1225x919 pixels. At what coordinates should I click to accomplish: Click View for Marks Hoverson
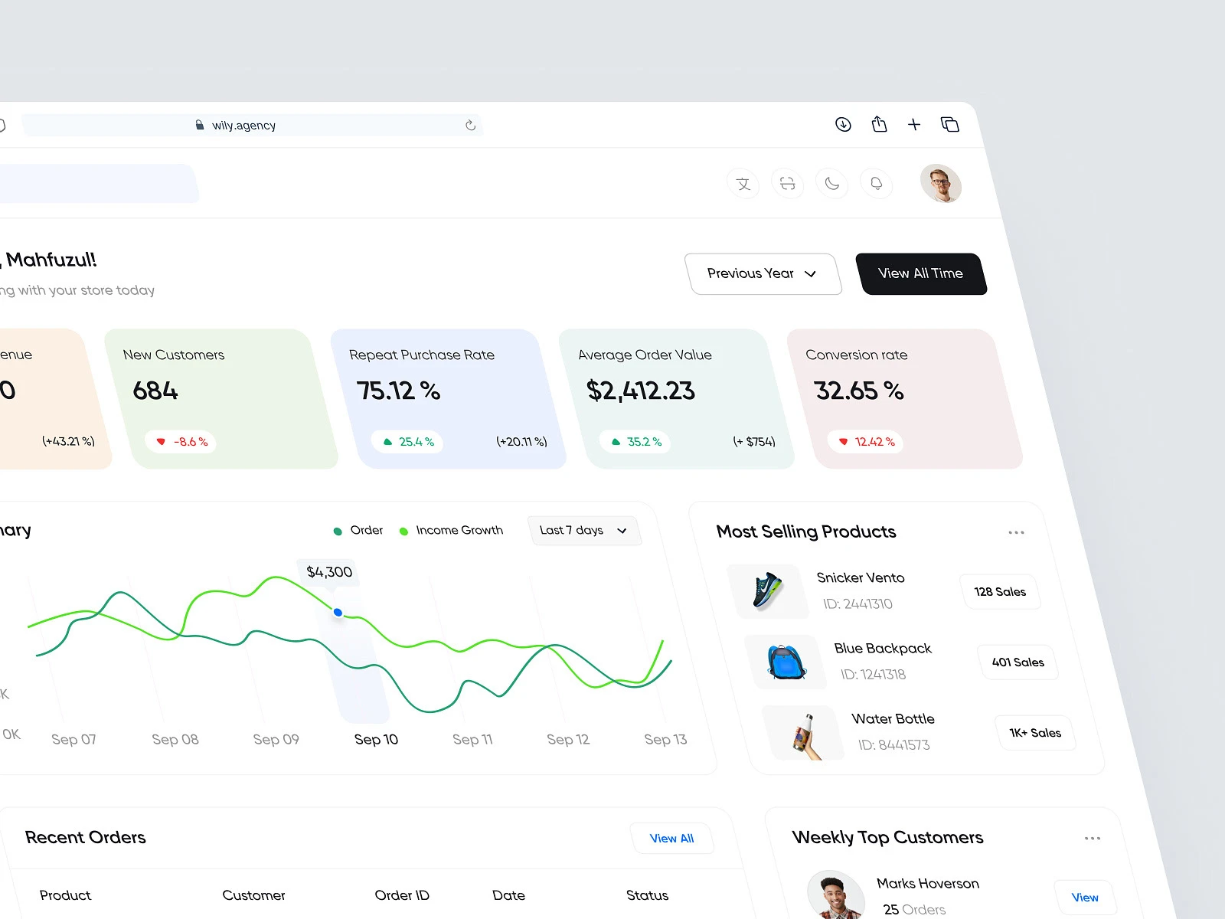(1085, 898)
